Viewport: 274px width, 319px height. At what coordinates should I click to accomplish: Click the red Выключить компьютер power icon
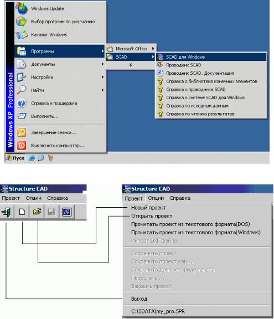coord(22,146)
